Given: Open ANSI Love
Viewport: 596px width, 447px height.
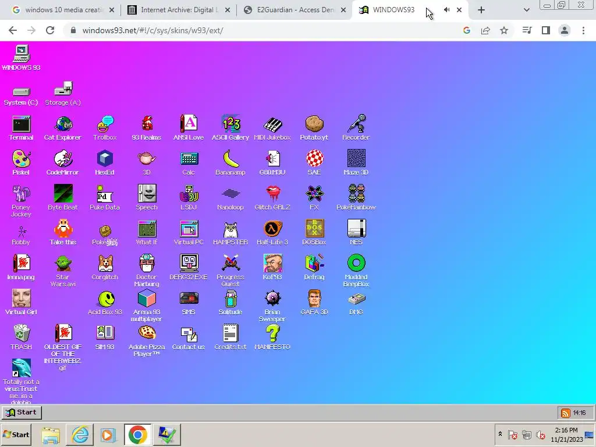Looking at the screenshot, I should (x=189, y=128).
